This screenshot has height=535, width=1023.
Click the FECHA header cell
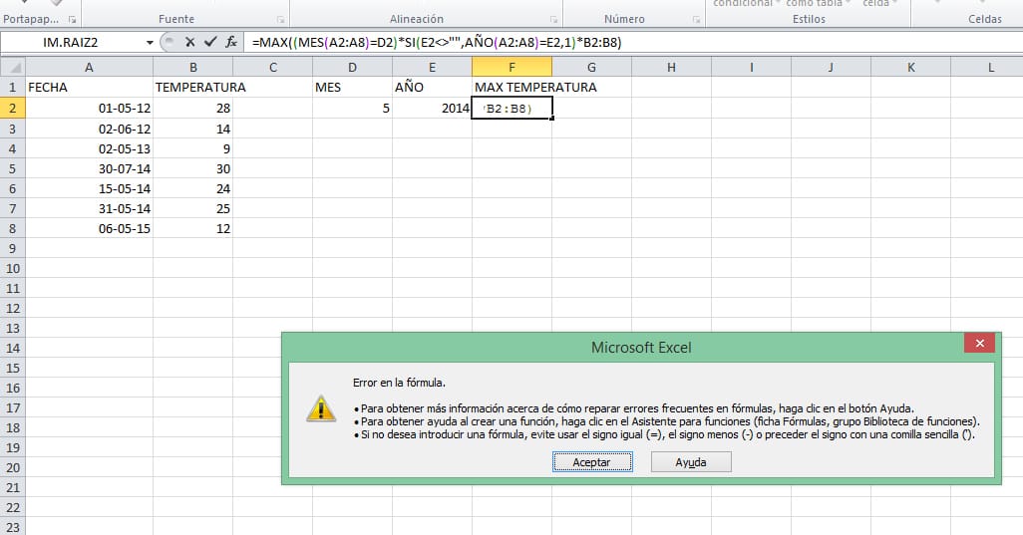point(90,88)
